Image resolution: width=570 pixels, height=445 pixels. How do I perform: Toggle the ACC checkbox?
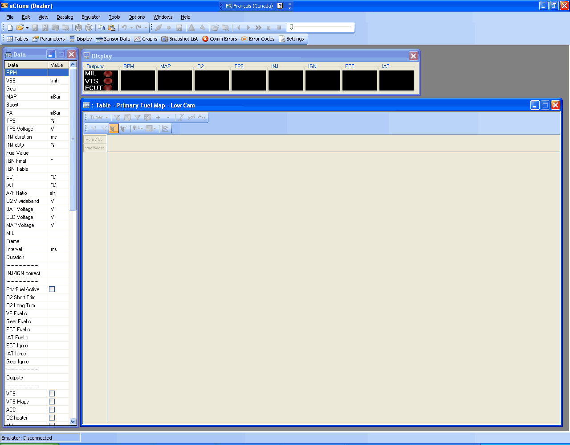tap(52, 410)
